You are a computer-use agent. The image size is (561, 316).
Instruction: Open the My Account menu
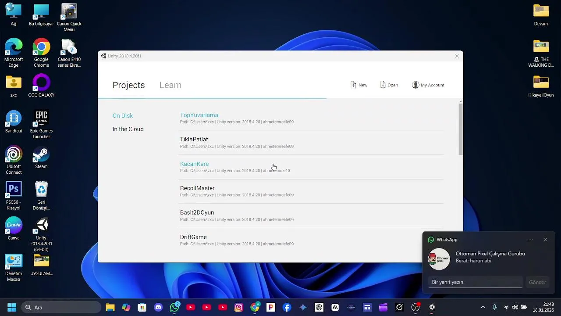click(x=428, y=85)
